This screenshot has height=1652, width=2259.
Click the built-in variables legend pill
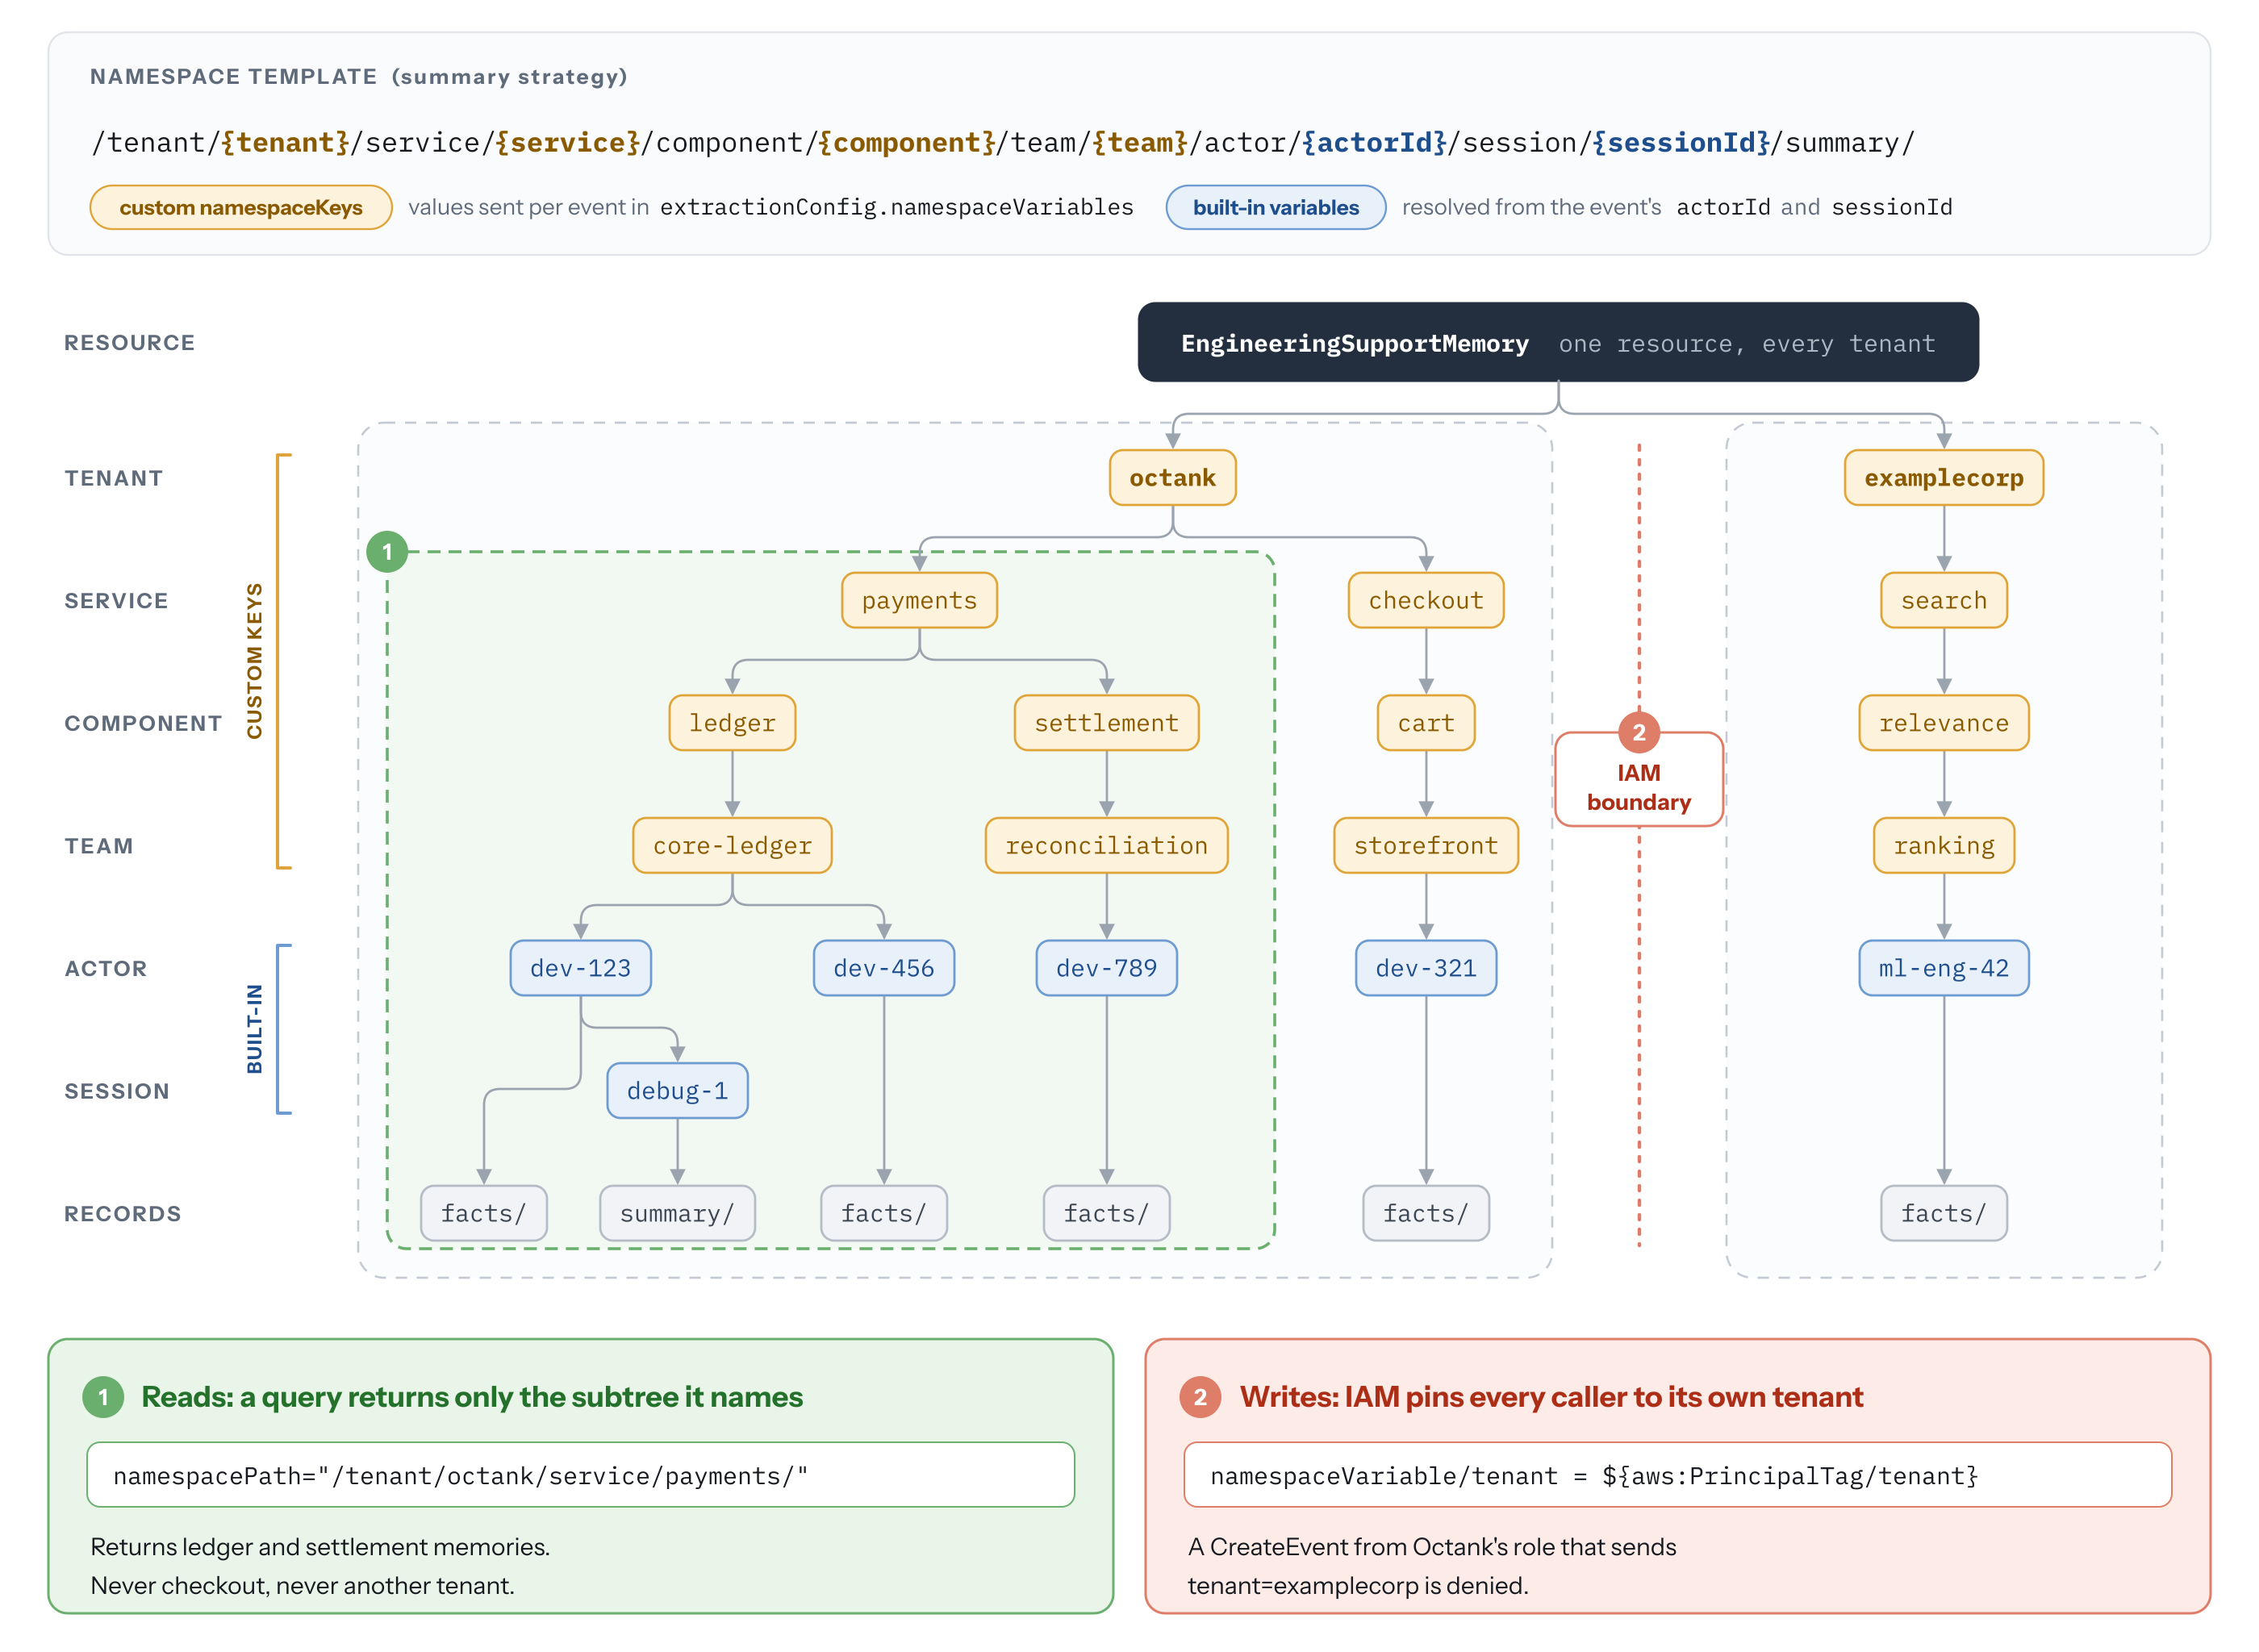coord(1275,207)
